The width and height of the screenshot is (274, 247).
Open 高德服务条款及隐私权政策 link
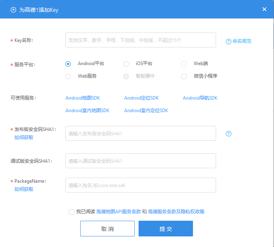pos(176,212)
